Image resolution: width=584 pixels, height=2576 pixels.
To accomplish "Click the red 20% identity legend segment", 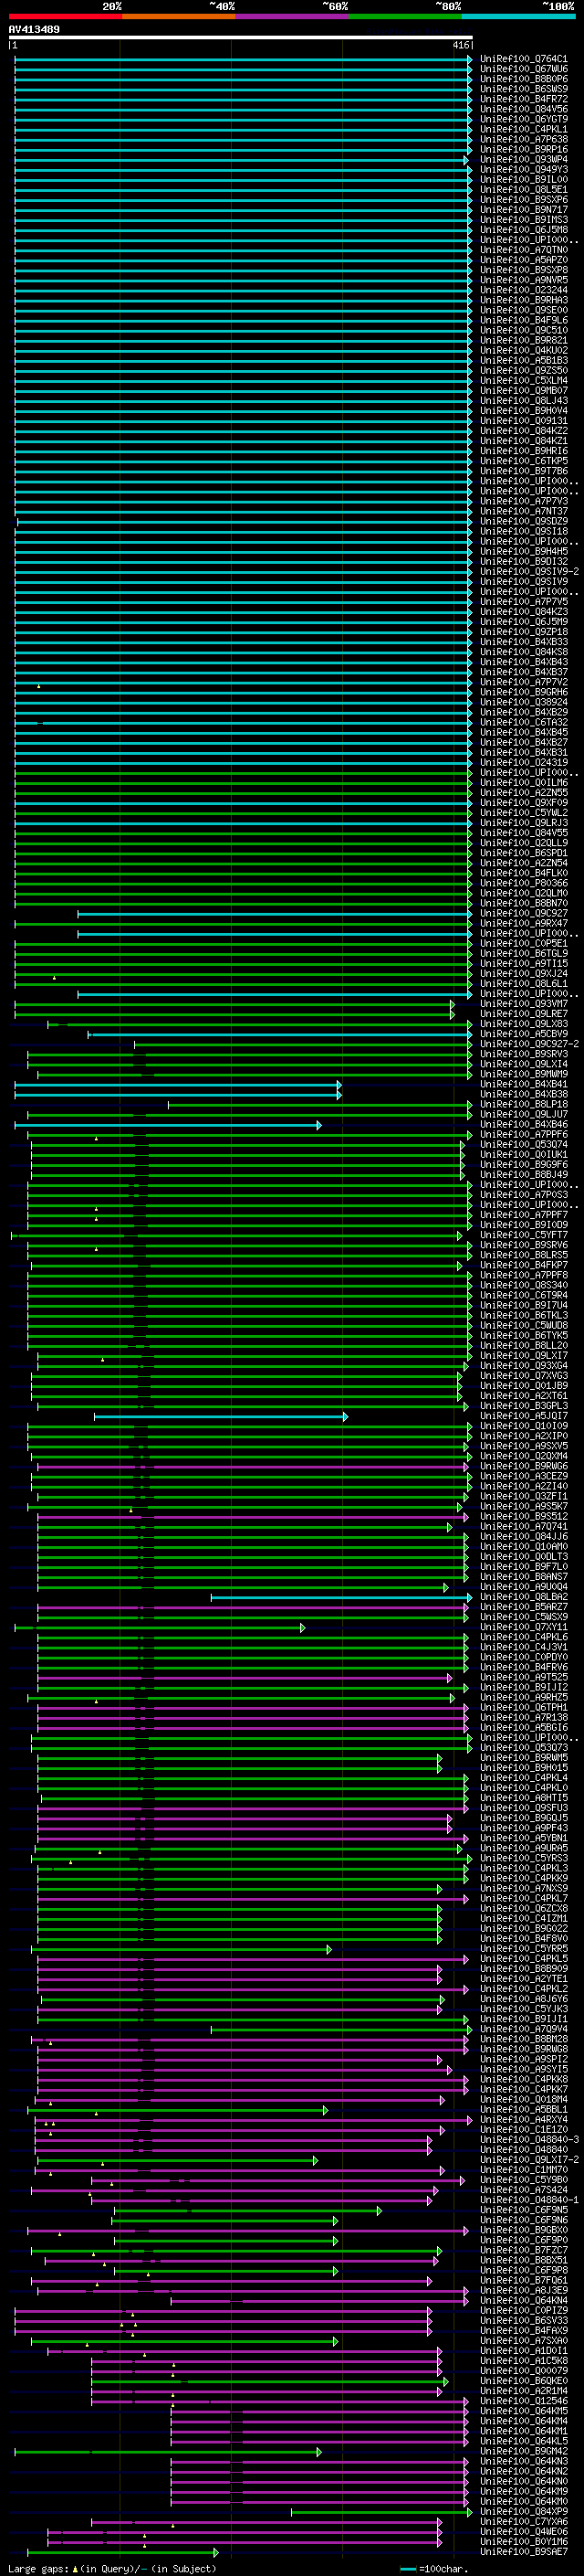I will (x=65, y=16).
